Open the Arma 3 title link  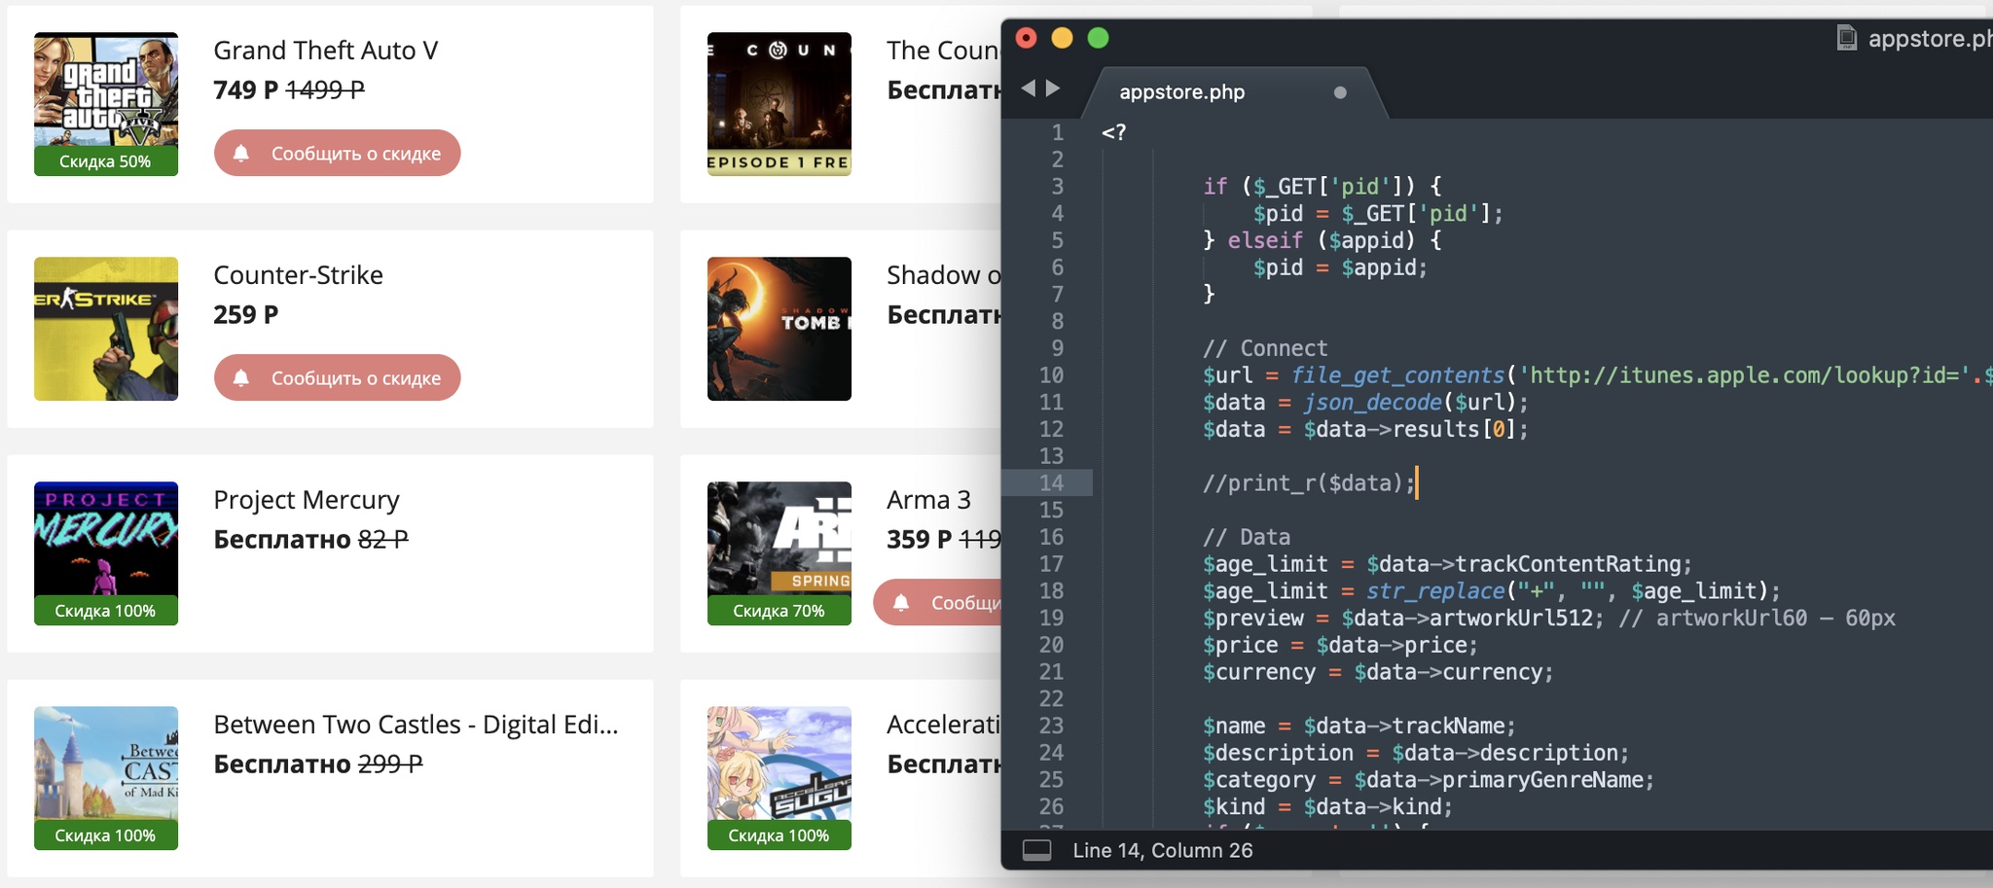tap(928, 500)
